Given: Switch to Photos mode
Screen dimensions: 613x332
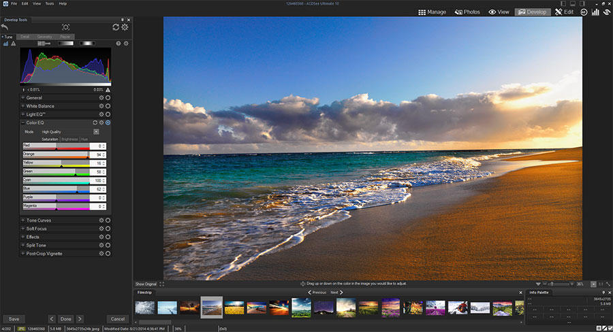Looking at the screenshot, I should [467, 12].
